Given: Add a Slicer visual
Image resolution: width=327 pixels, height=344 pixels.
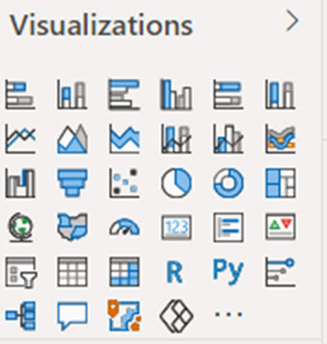Looking at the screenshot, I should click(21, 272).
